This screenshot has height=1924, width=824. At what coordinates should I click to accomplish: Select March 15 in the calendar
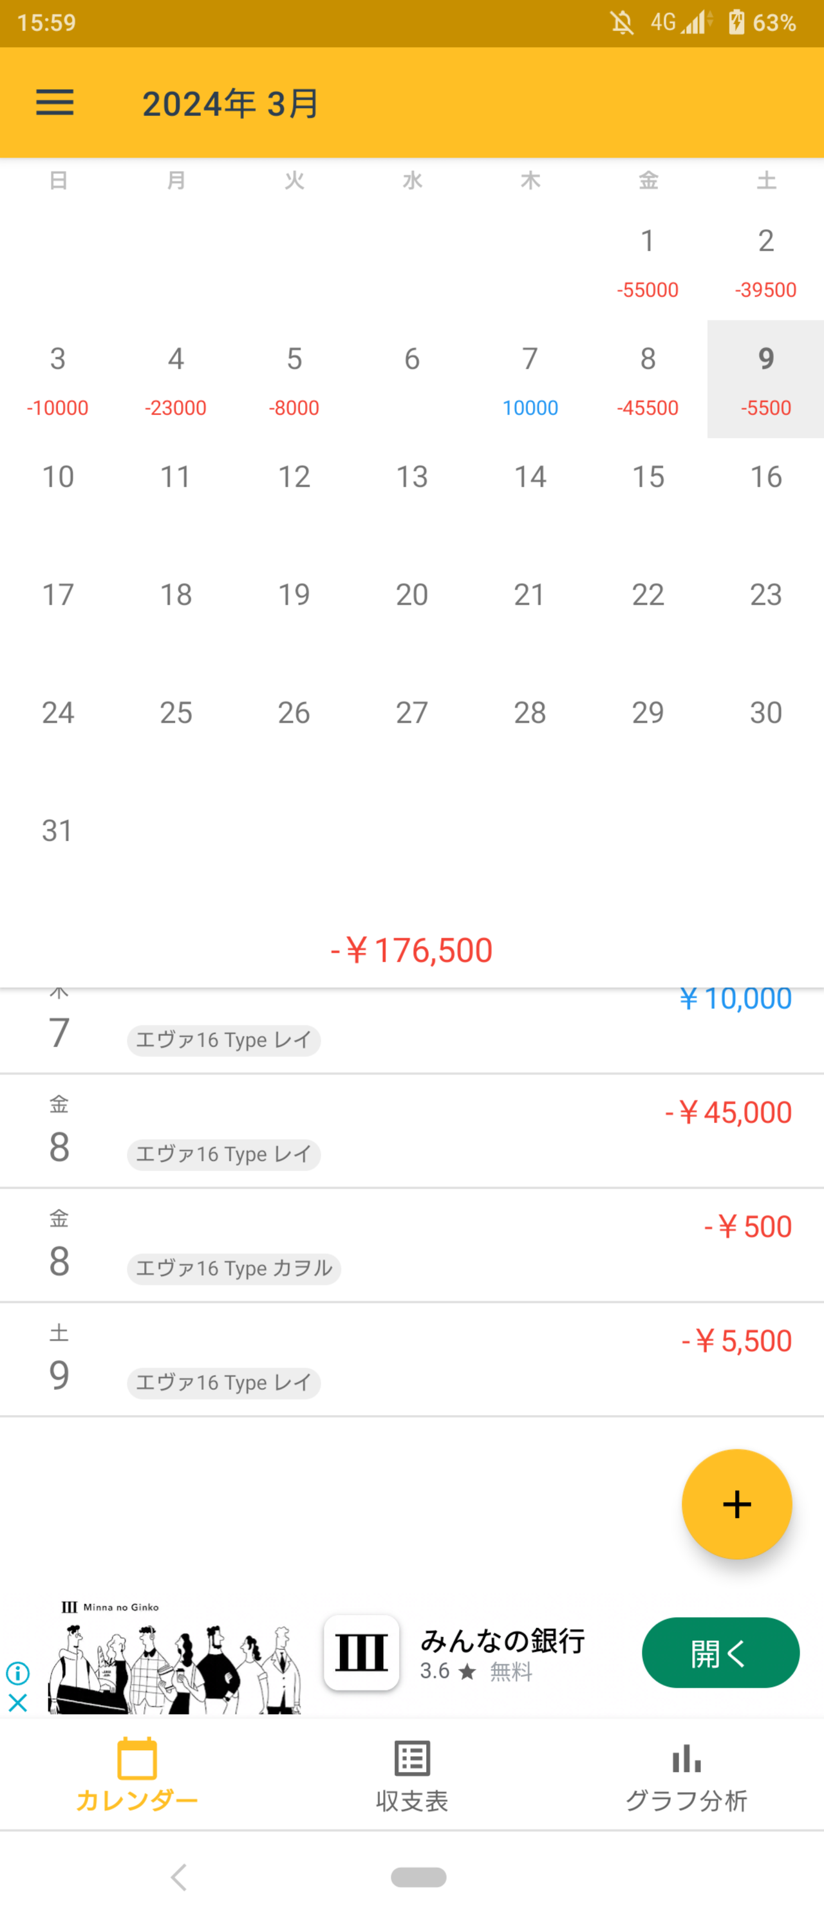pyautogui.click(x=648, y=497)
